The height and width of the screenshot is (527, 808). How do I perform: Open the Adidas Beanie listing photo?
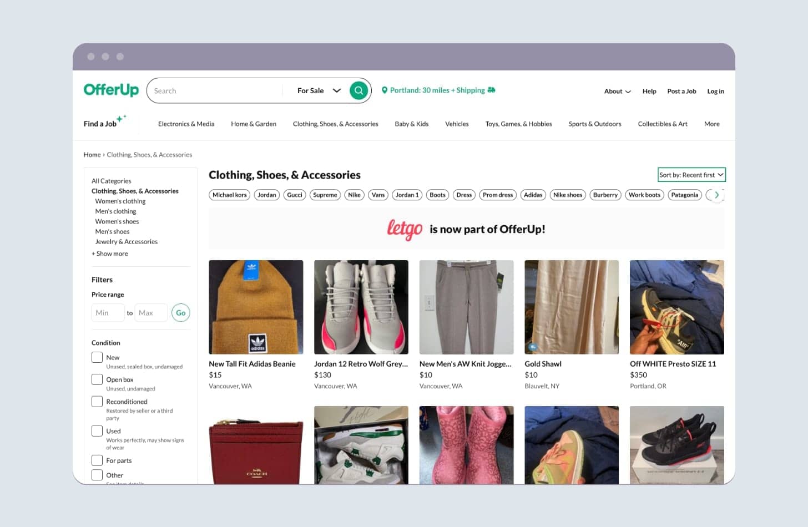coord(256,307)
